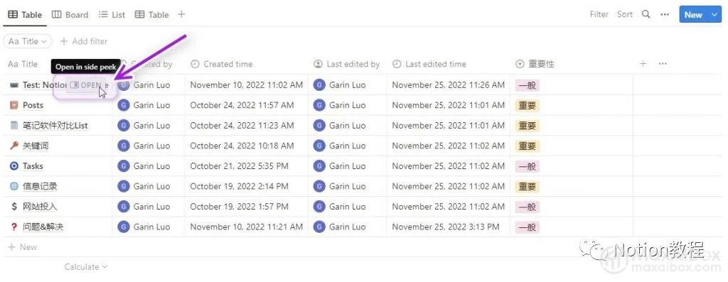Open the Title filter dropdown chip
Viewport: 728px width, 282px height.
pos(28,41)
